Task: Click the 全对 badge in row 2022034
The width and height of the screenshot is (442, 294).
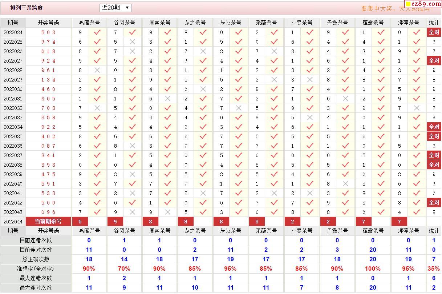Action: (x=434, y=127)
